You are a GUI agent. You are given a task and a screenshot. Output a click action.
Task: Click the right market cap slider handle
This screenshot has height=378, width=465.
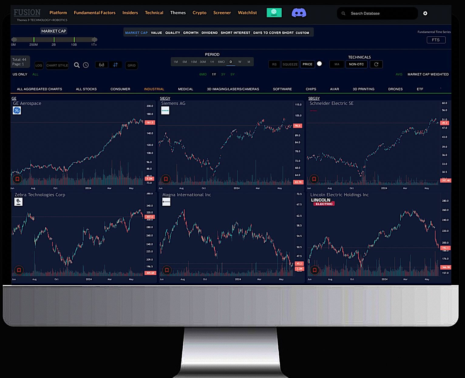tap(94, 39)
